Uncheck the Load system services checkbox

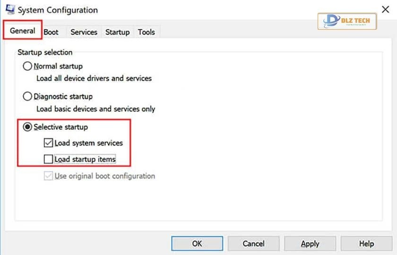point(48,143)
